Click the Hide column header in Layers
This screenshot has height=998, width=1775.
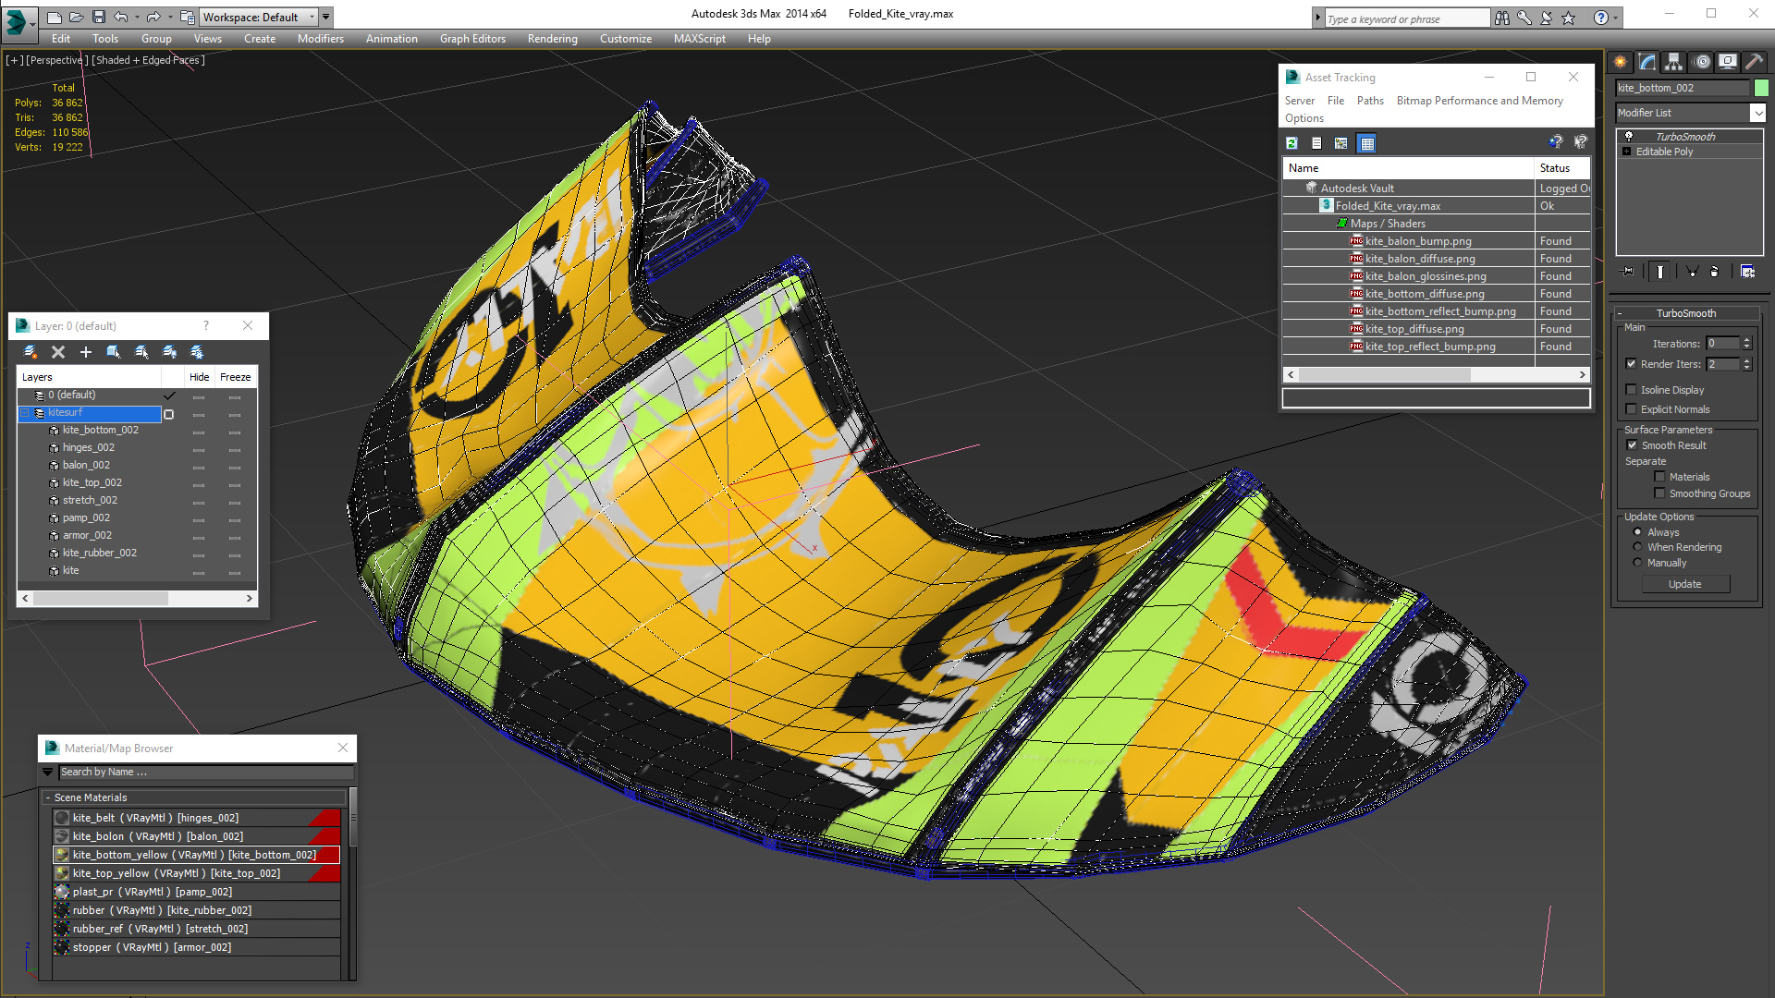199,377
